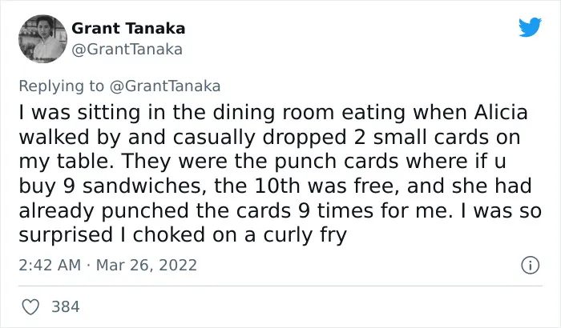Follow the @GrantTanaka mention in Replying to line
561x328 pixels.
[x=165, y=86]
